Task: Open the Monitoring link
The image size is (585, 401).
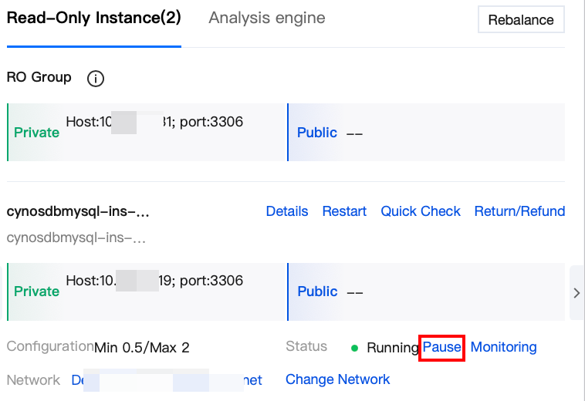Action: pyautogui.click(x=503, y=347)
